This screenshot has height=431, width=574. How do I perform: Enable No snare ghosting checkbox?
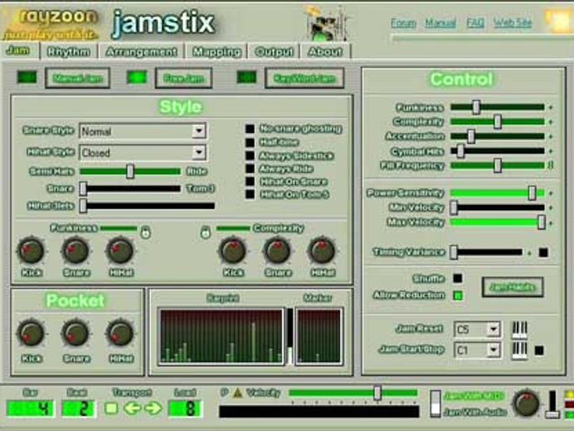[x=250, y=129]
